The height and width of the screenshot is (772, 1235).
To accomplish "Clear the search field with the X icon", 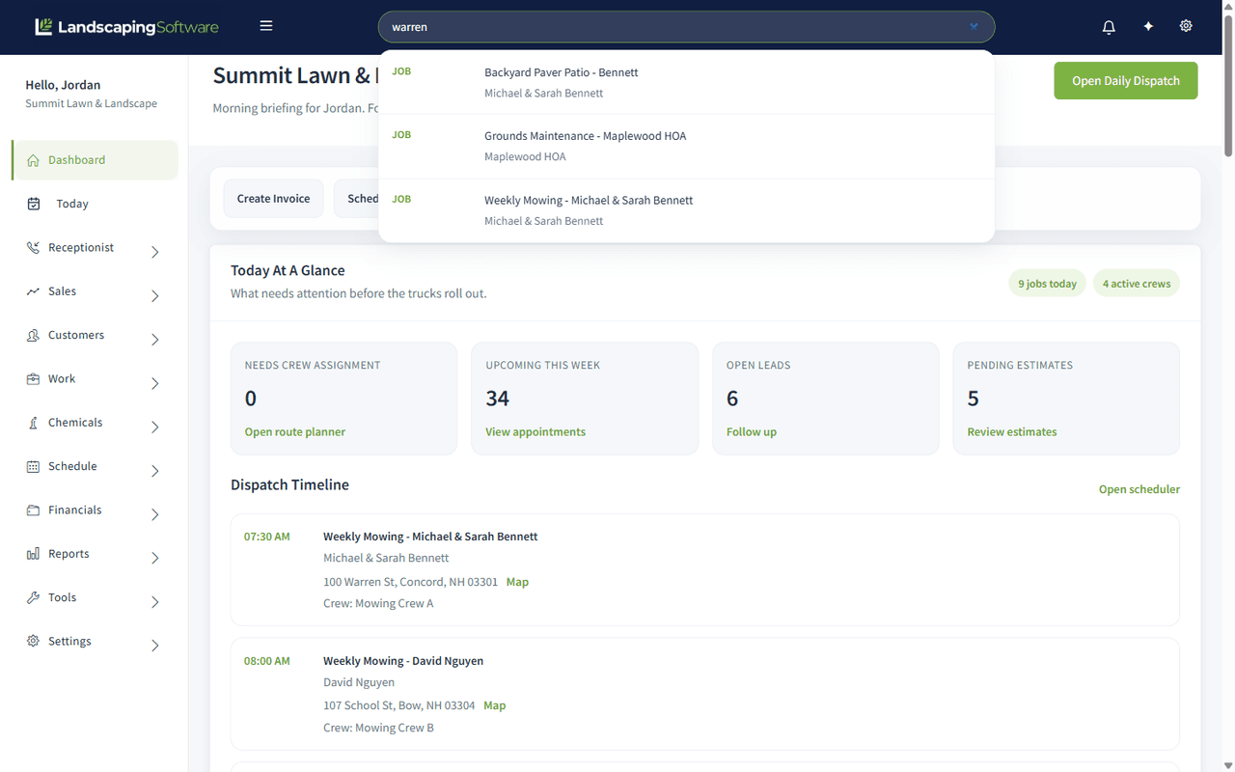I will 974,27.
